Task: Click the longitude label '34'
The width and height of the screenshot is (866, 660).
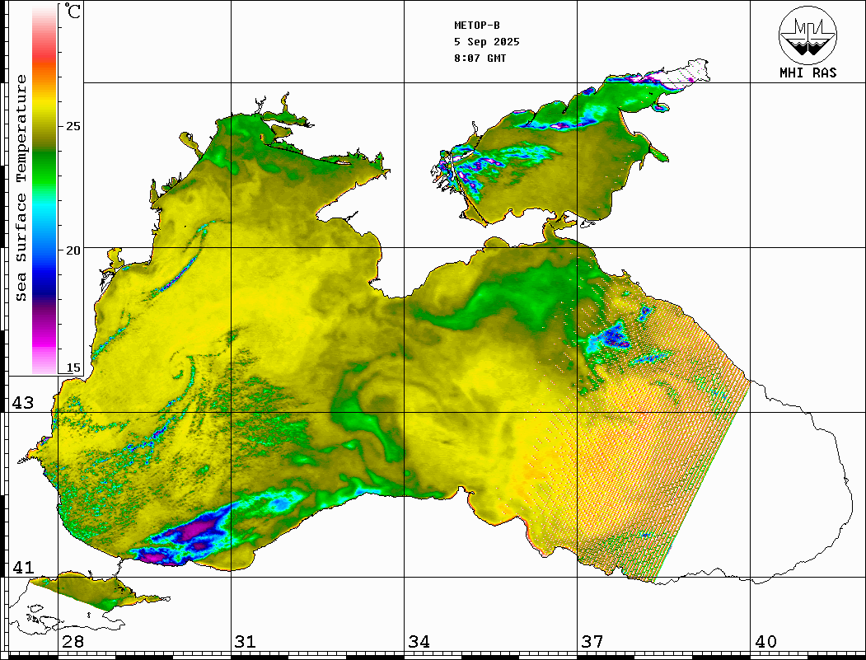Action: (x=419, y=642)
